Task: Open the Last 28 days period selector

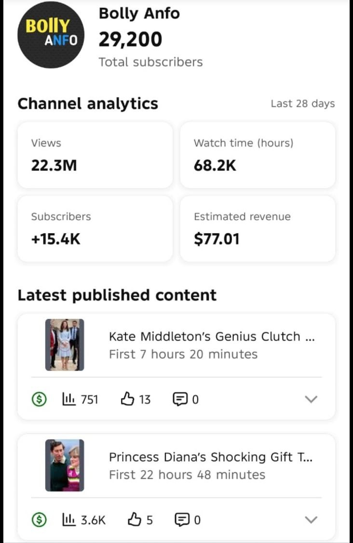Action: (x=302, y=104)
